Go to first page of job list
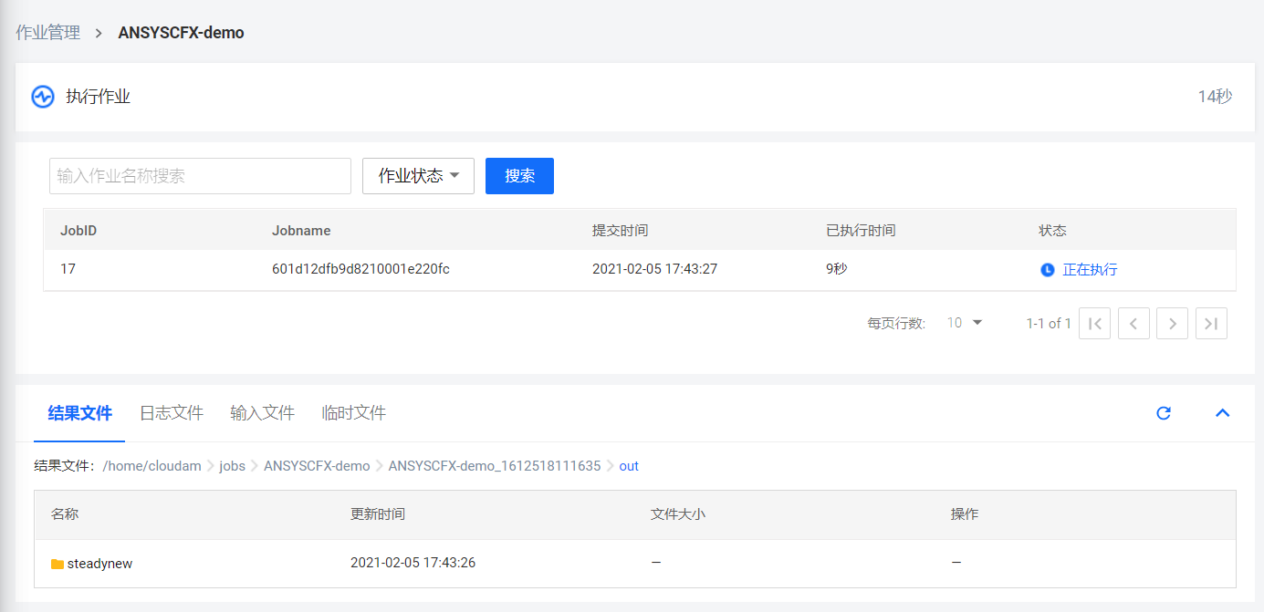1264x612 pixels. click(x=1094, y=324)
